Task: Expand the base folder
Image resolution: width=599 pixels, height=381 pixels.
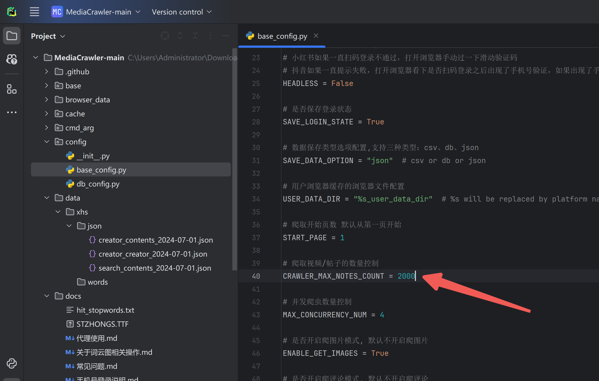Action: tap(46, 85)
